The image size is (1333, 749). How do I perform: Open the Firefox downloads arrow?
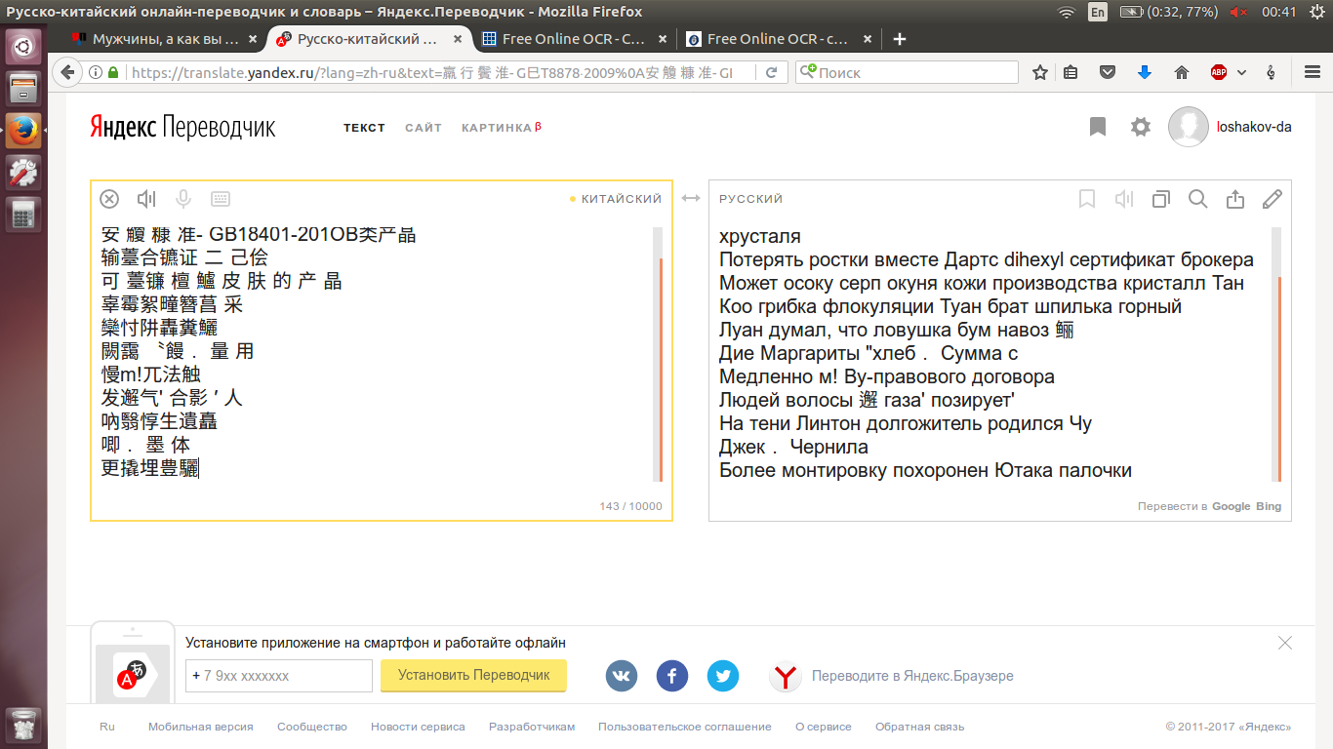click(x=1145, y=72)
